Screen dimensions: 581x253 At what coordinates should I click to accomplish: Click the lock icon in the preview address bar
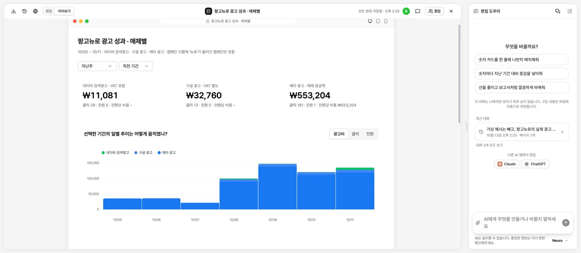(x=208, y=21)
